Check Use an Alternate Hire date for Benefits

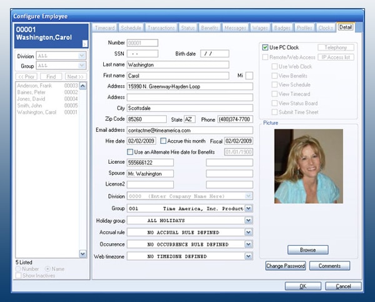pos(130,152)
